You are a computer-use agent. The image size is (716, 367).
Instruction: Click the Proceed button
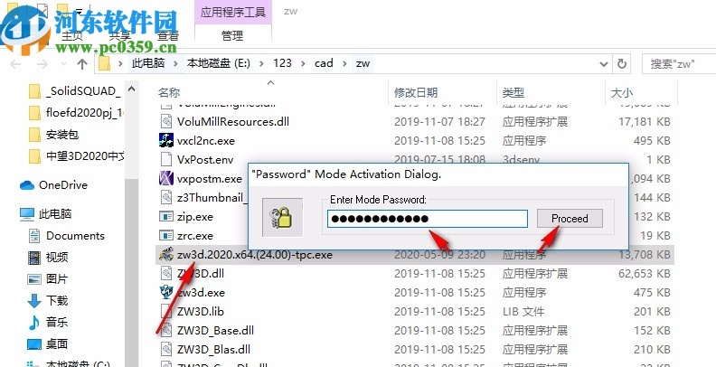coord(570,218)
